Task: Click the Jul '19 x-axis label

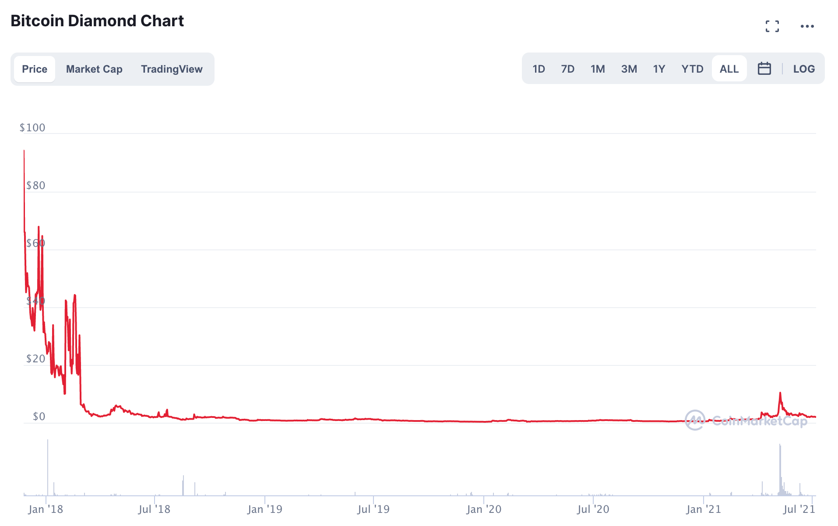Action: point(373,509)
